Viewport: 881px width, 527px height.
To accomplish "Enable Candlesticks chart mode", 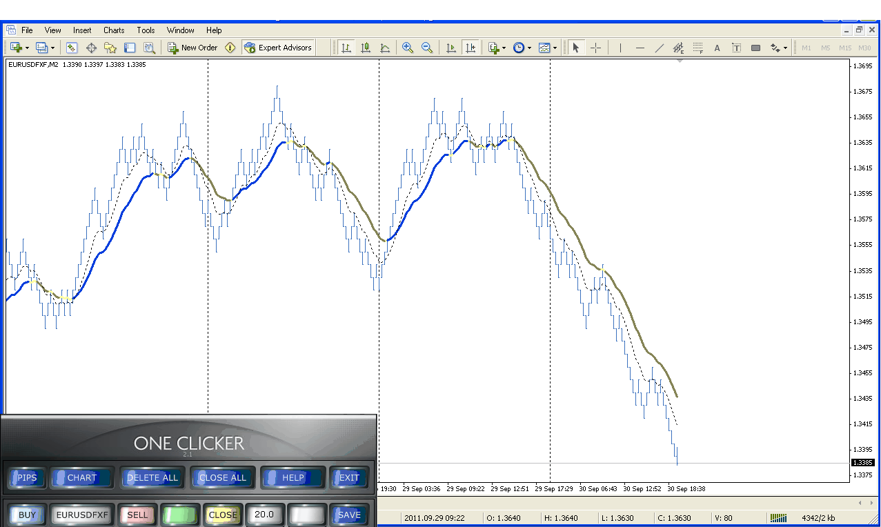I will (x=366, y=48).
